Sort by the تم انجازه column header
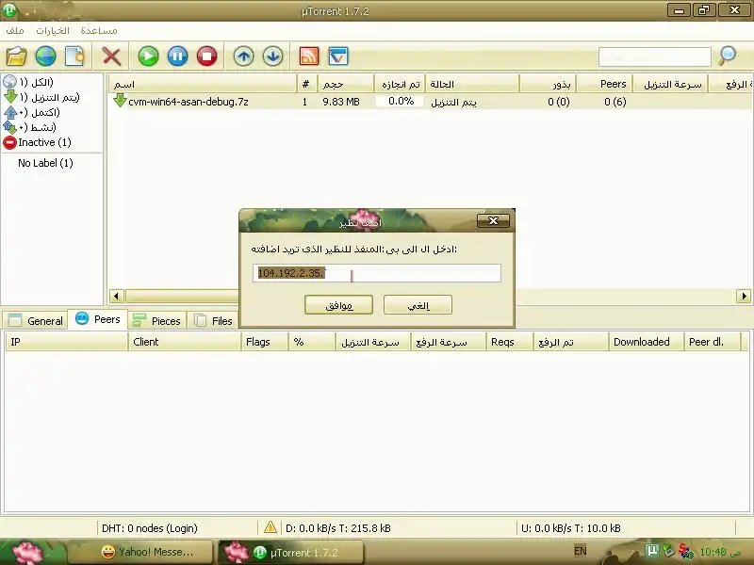 tap(400, 84)
